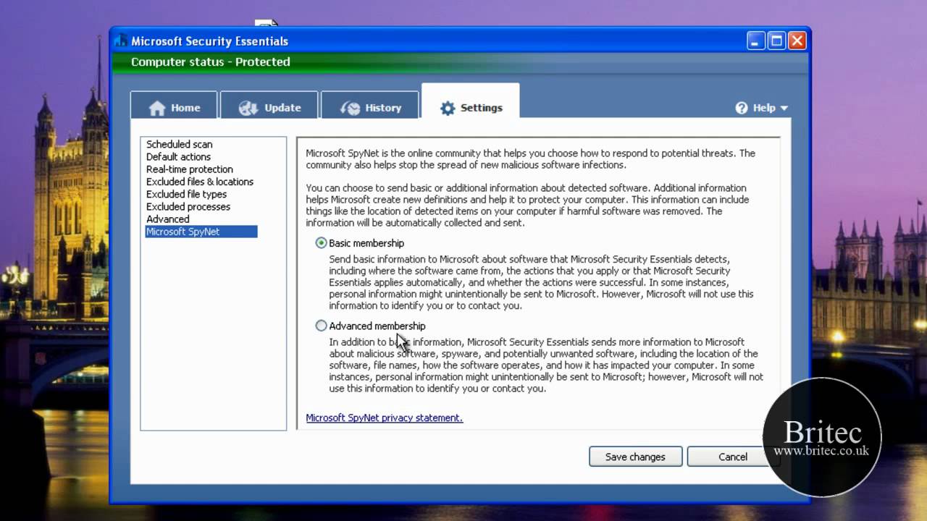The image size is (927, 521).
Task: Open Excluded file types settings
Action: click(x=186, y=194)
